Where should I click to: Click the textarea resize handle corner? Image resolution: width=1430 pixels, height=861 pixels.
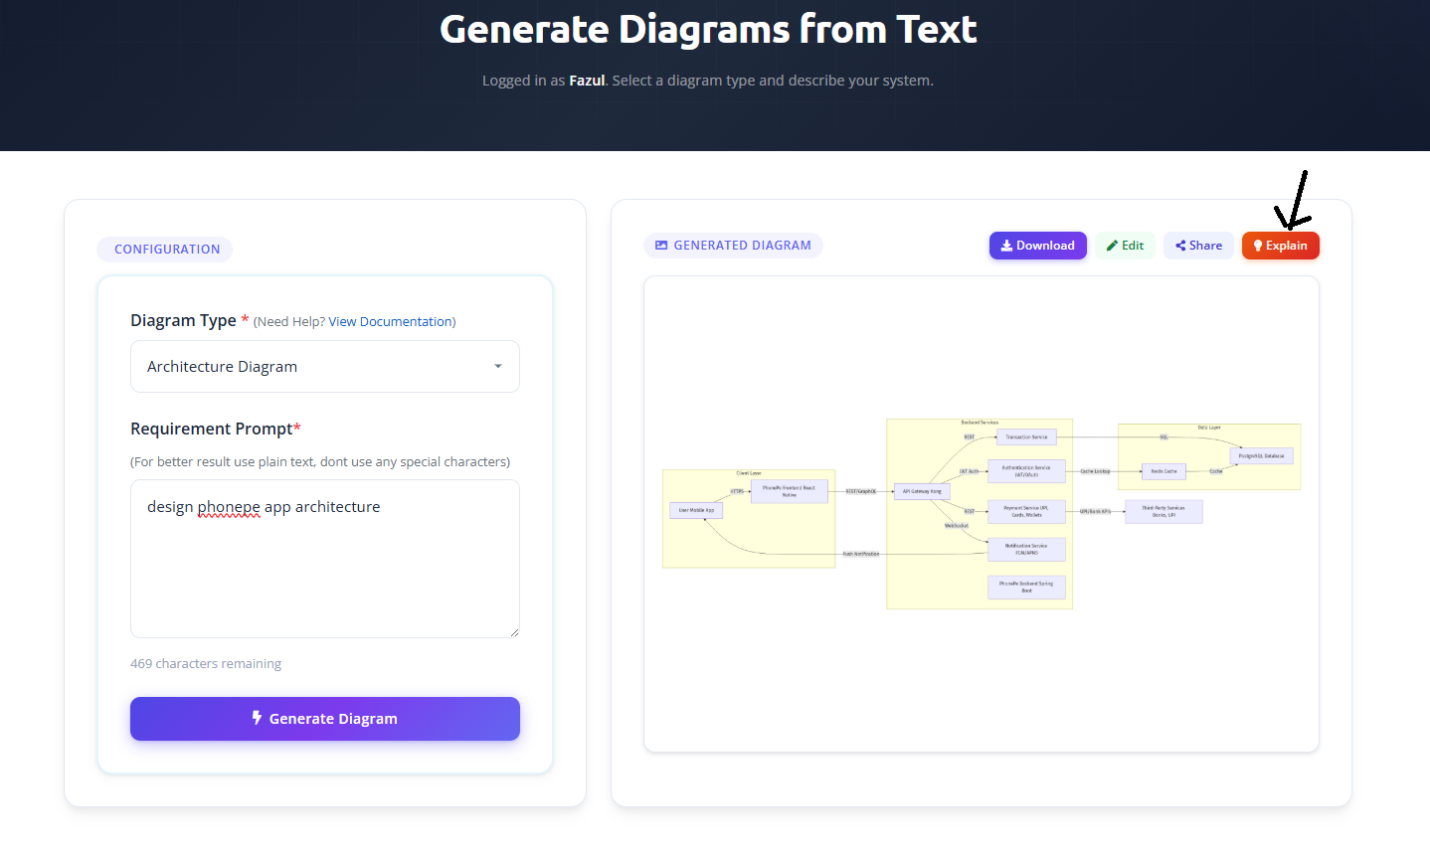pyautogui.click(x=514, y=632)
